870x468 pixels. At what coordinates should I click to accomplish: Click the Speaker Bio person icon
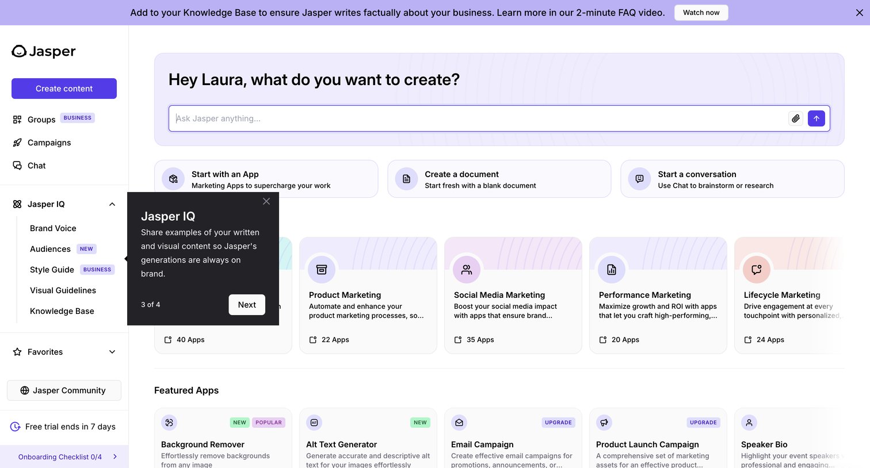[x=749, y=423]
